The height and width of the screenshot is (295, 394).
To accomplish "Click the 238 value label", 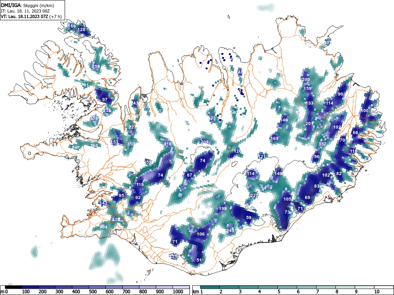I will coord(107,111).
